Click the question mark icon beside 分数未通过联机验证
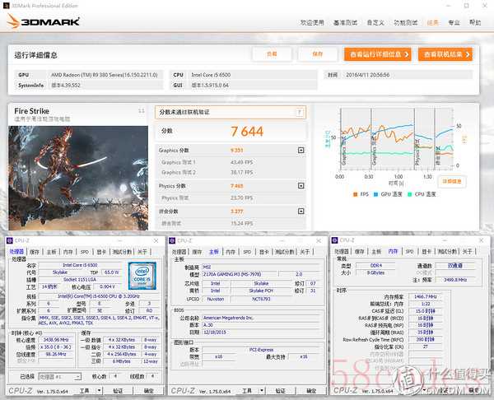The image size is (494, 400). pyautogui.click(x=300, y=112)
